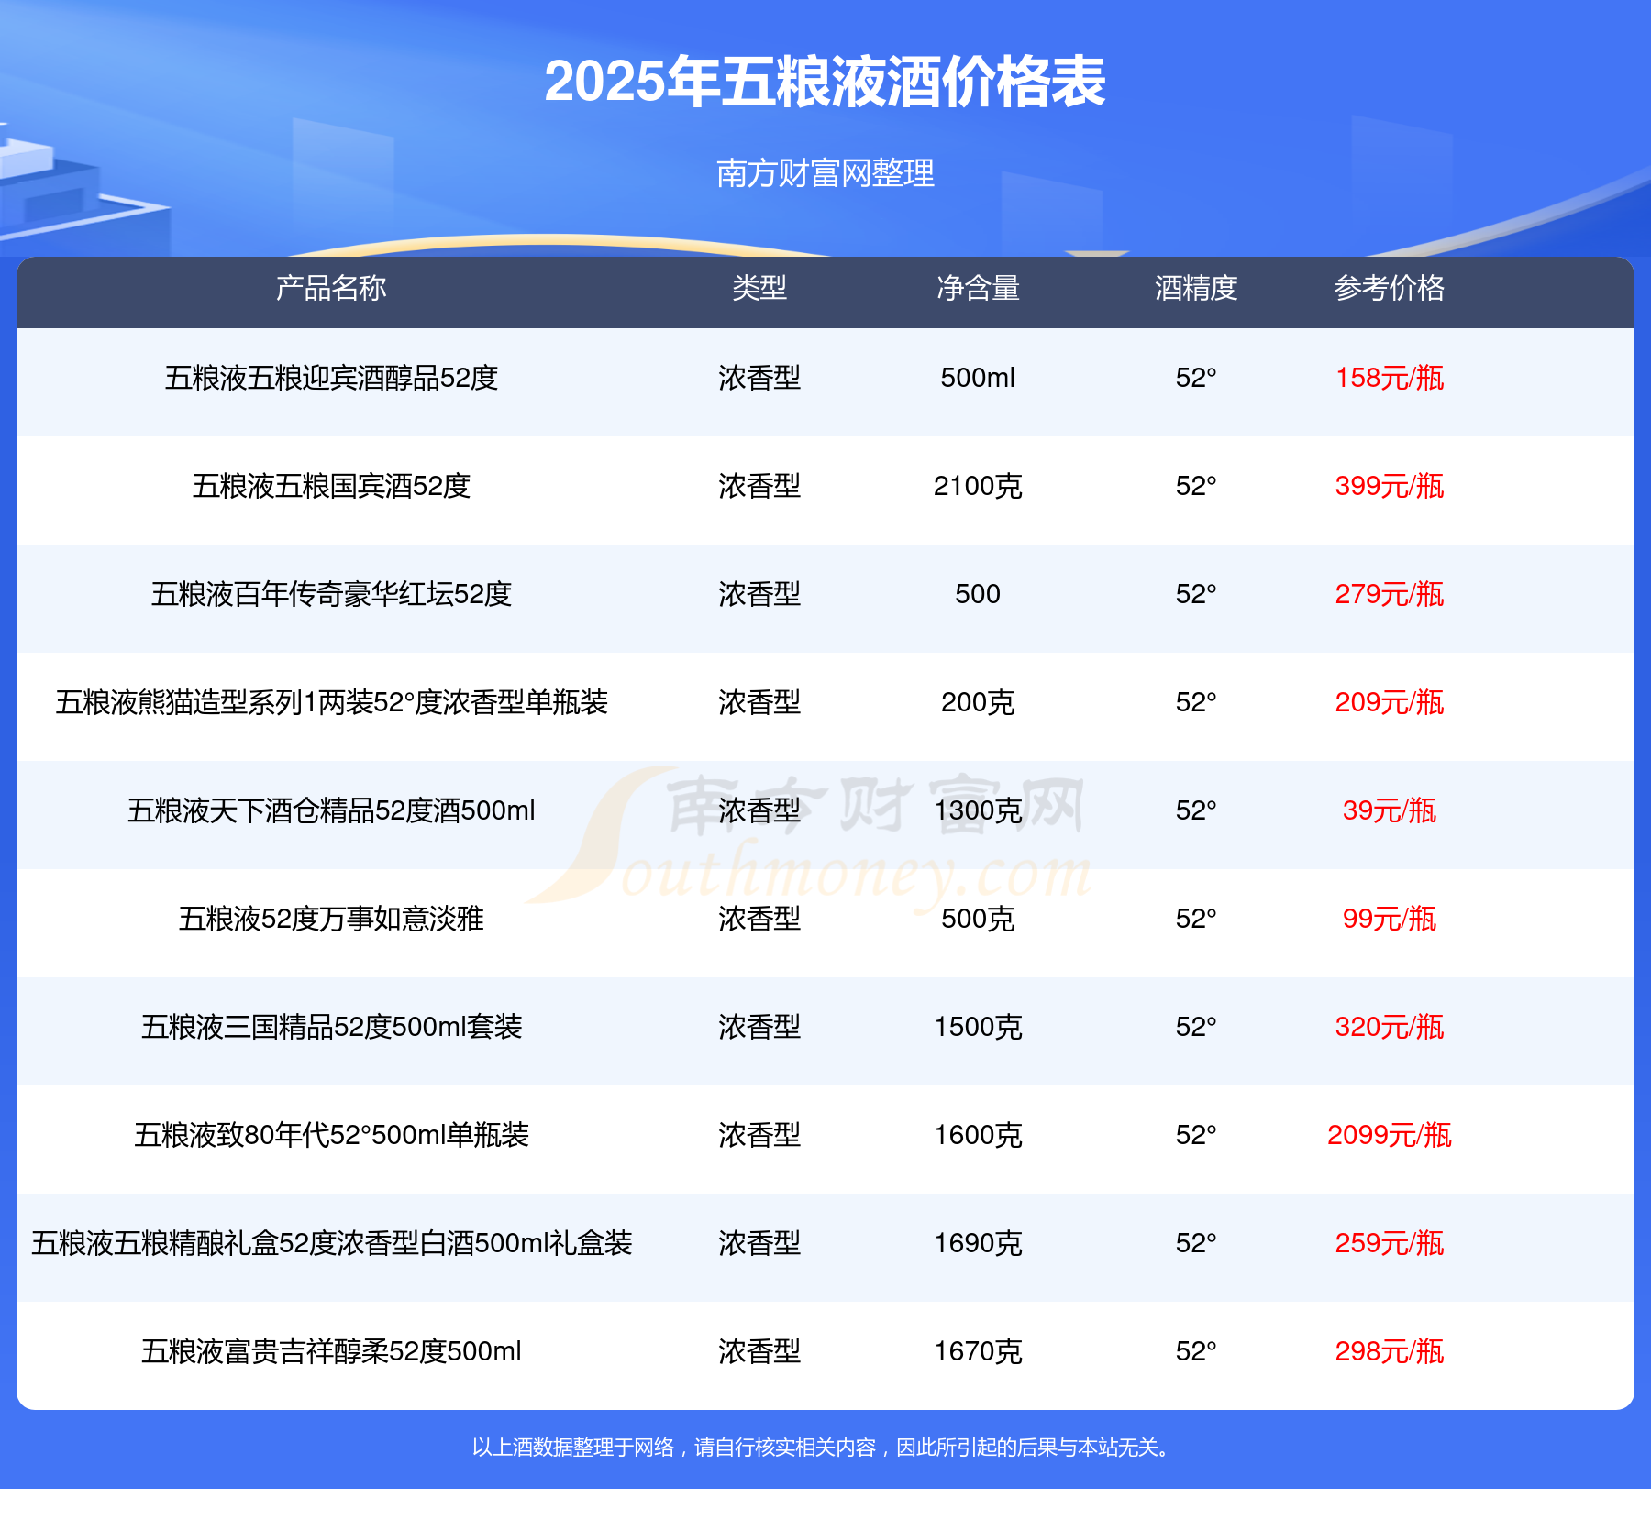Click net content 500ml
The image size is (1651, 1531).
(x=978, y=378)
